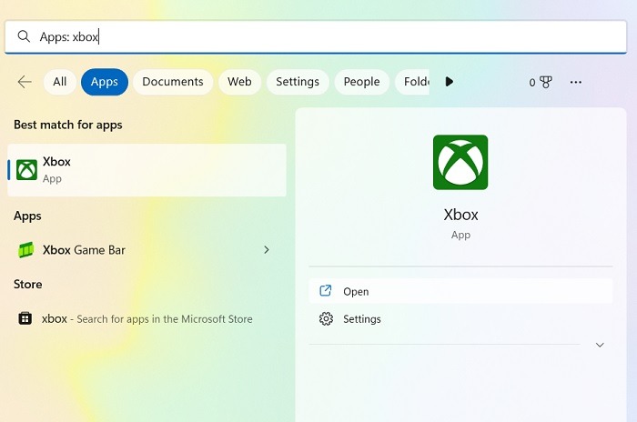
Task: Click the 'Best match for apps' heading
Action: pyautogui.click(x=68, y=125)
